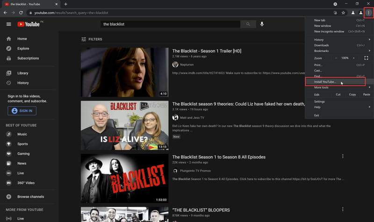Start voice search with microphone icon
Image resolution: width=374 pixels, height=222 pixels.
pos(262,24)
